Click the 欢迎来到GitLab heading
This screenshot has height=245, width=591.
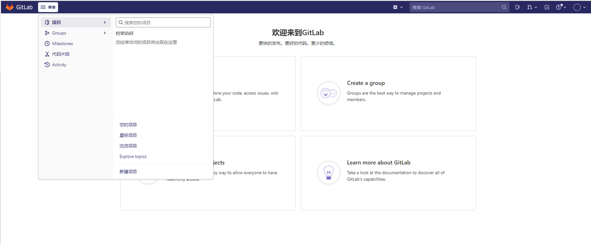(298, 32)
